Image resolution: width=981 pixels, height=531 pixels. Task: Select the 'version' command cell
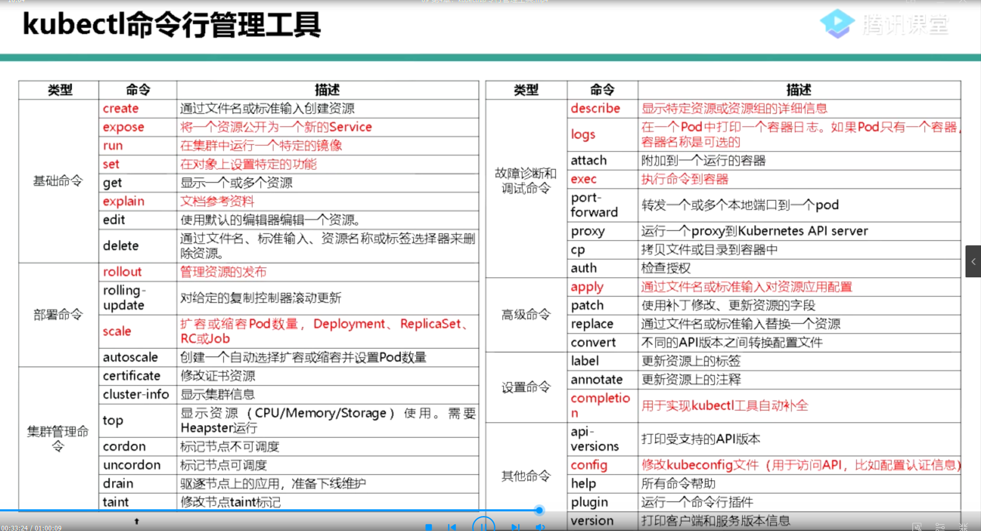[x=602, y=521]
